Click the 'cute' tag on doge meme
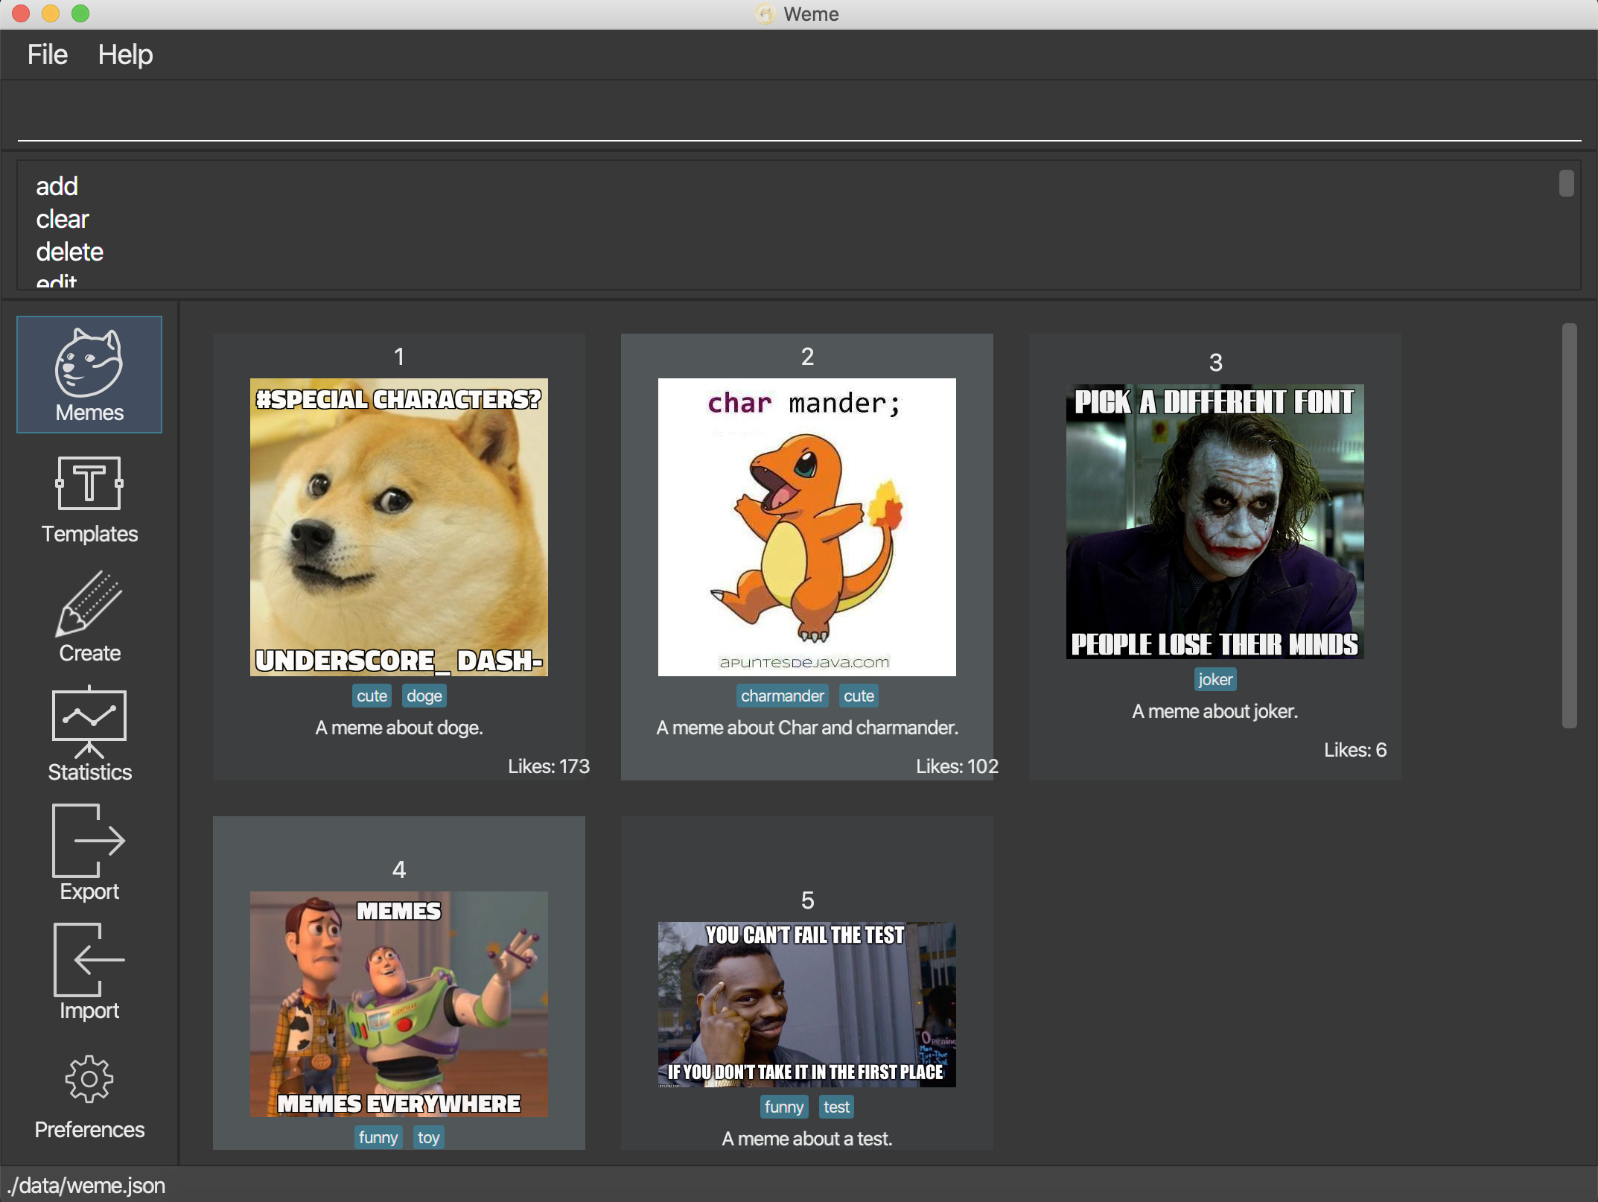Image resolution: width=1598 pixels, height=1202 pixels. point(372,696)
